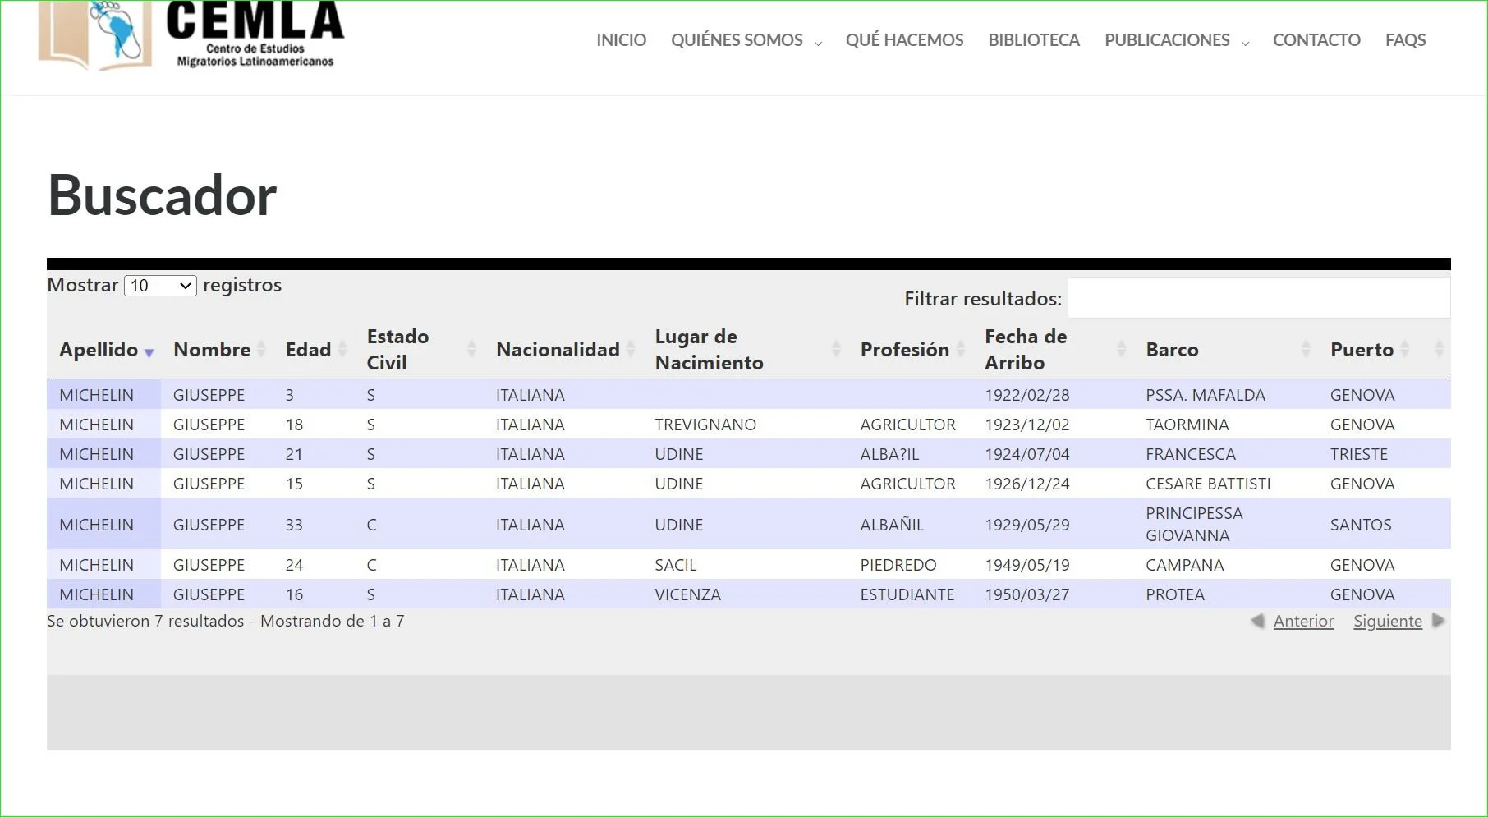This screenshot has height=817, width=1488.
Task: Click the Estado Civil sort arrows icon
Action: pyautogui.click(x=471, y=350)
